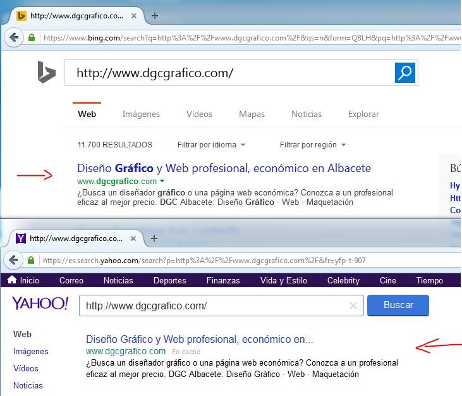
Task: Click the Yahoo logo
Action: point(40,304)
